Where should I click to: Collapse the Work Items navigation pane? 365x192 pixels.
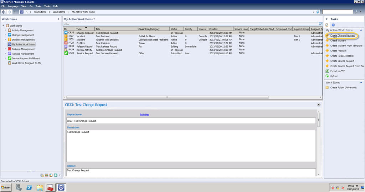pyautogui.click(x=58, y=19)
